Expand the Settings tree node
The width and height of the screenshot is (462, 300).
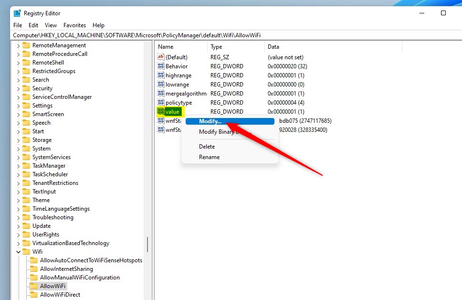tap(18, 106)
